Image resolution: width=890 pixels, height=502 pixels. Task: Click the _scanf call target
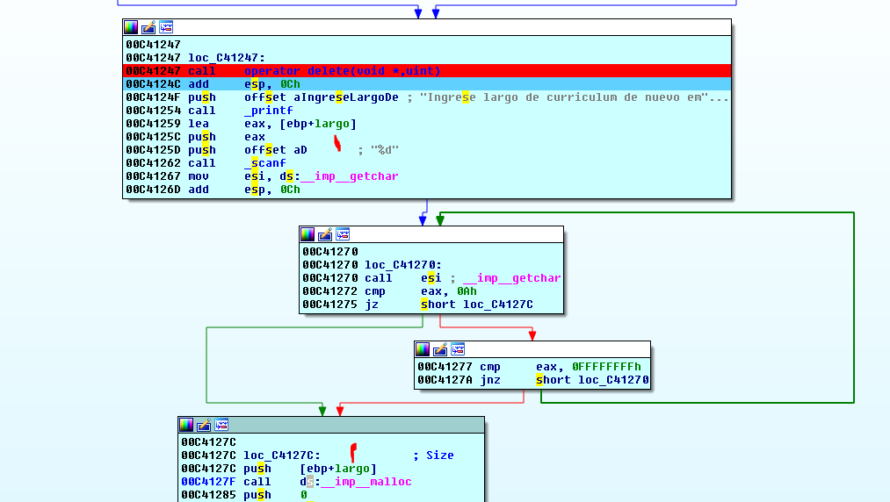265,163
